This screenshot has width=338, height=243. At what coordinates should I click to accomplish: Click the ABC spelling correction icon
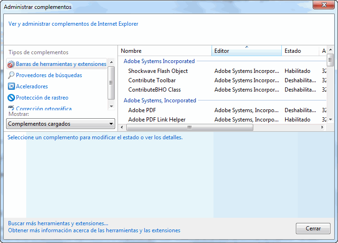click(11, 107)
